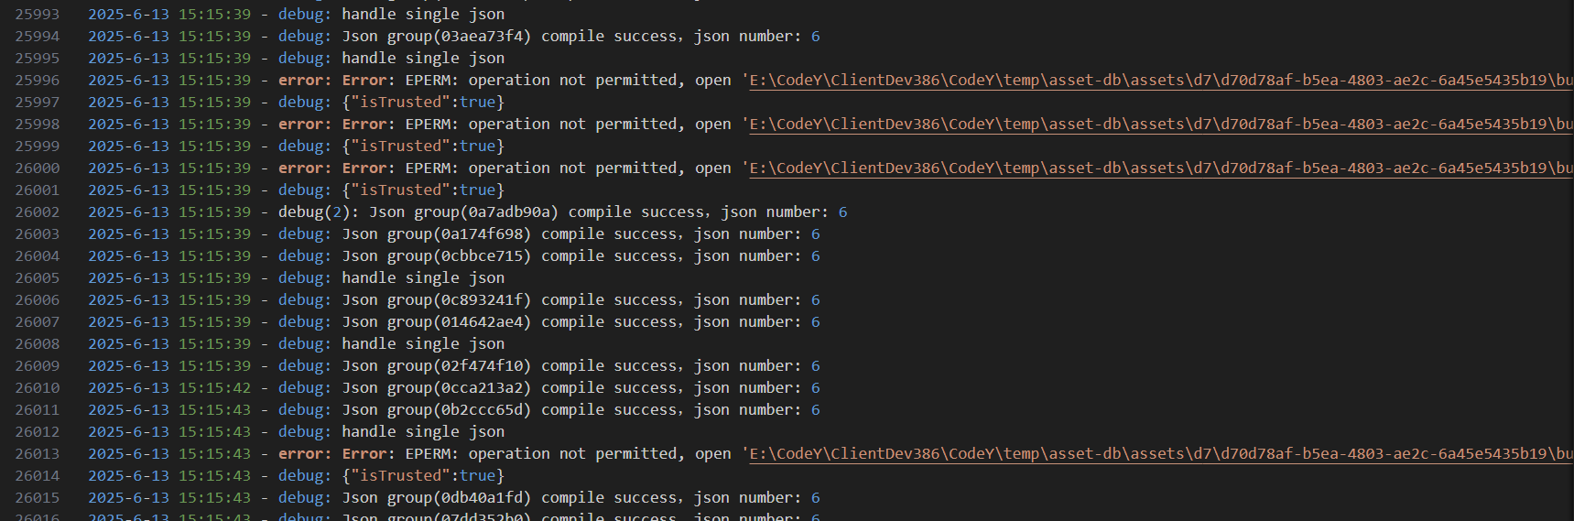The width and height of the screenshot is (1574, 521).
Task: Click line number 25993 in the gutter
Action: [x=38, y=15]
